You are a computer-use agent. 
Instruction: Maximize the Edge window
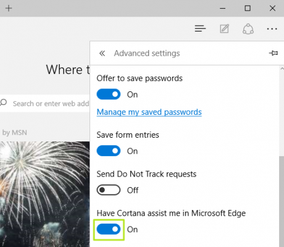(248, 8)
